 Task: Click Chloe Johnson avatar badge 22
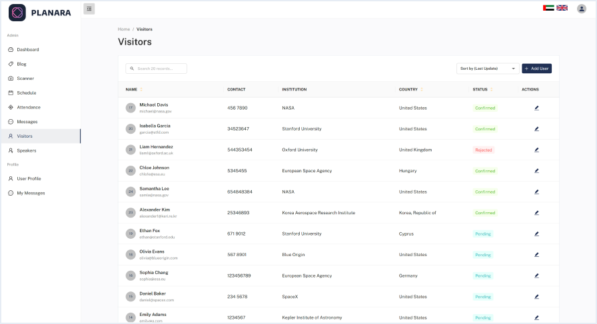pos(131,171)
